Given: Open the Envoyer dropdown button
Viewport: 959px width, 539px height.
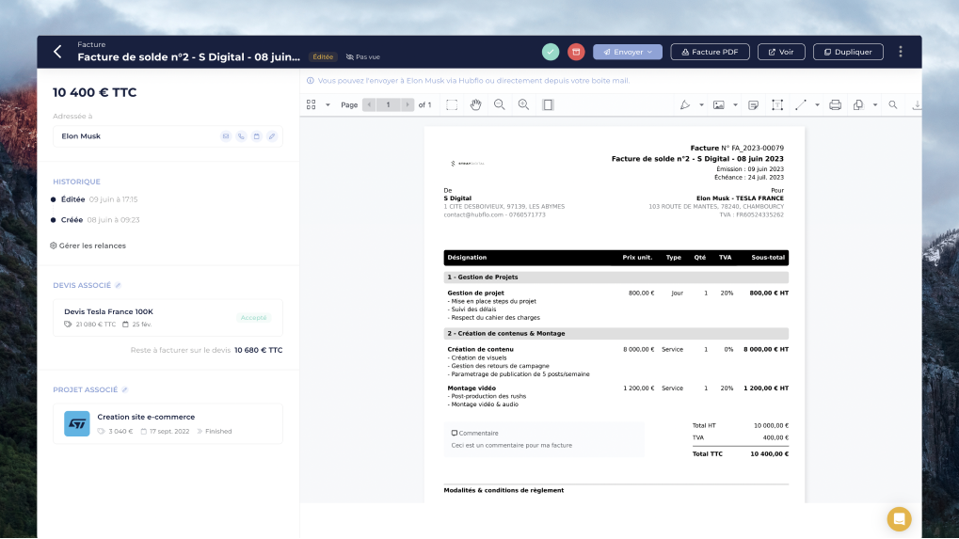Looking at the screenshot, I should pyautogui.click(x=628, y=52).
